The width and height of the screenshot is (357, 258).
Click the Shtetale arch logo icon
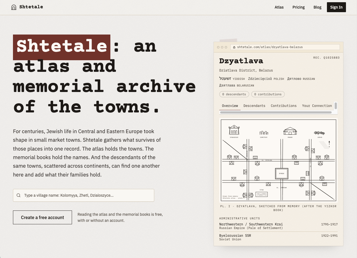tap(14, 7)
